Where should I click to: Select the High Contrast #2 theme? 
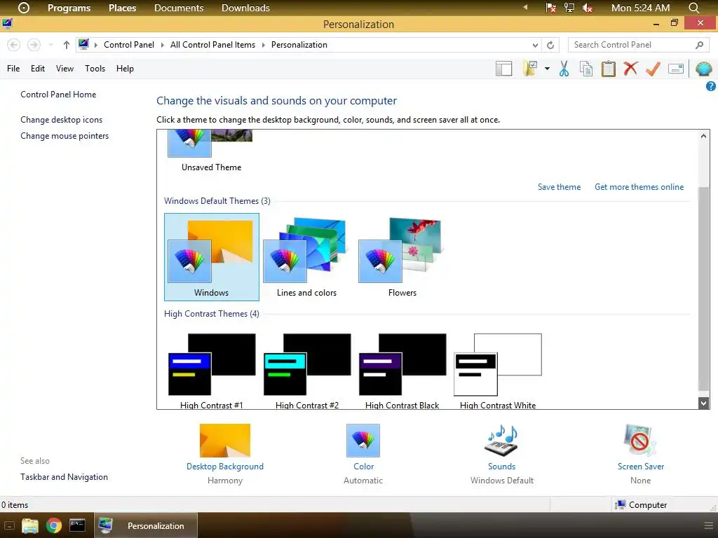[307, 370]
